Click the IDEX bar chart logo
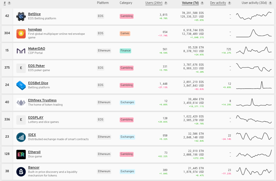276x181 pixels. pyautogui.click(x=21, y=137)
